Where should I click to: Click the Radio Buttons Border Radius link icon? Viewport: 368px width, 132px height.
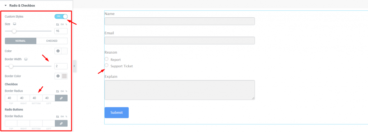click(61, 123)
